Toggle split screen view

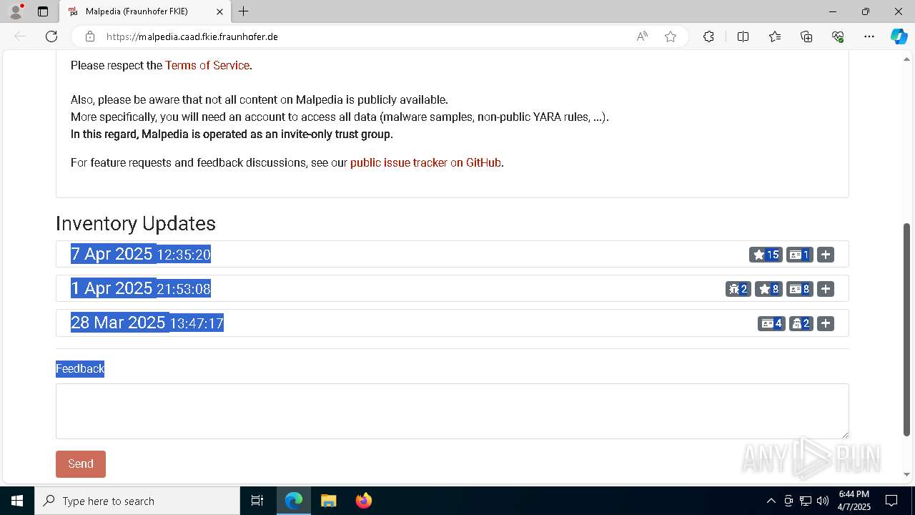(x=743, y=36)
